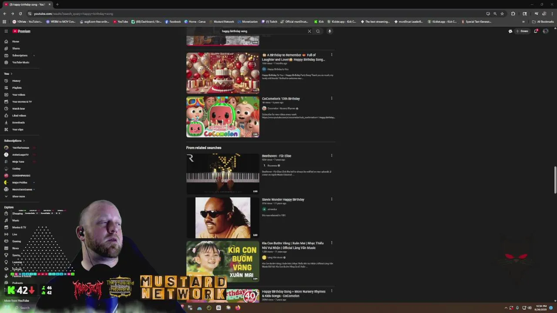
Task: Open Major Pickles channel subscription
Action: click(x=19, y=183)
